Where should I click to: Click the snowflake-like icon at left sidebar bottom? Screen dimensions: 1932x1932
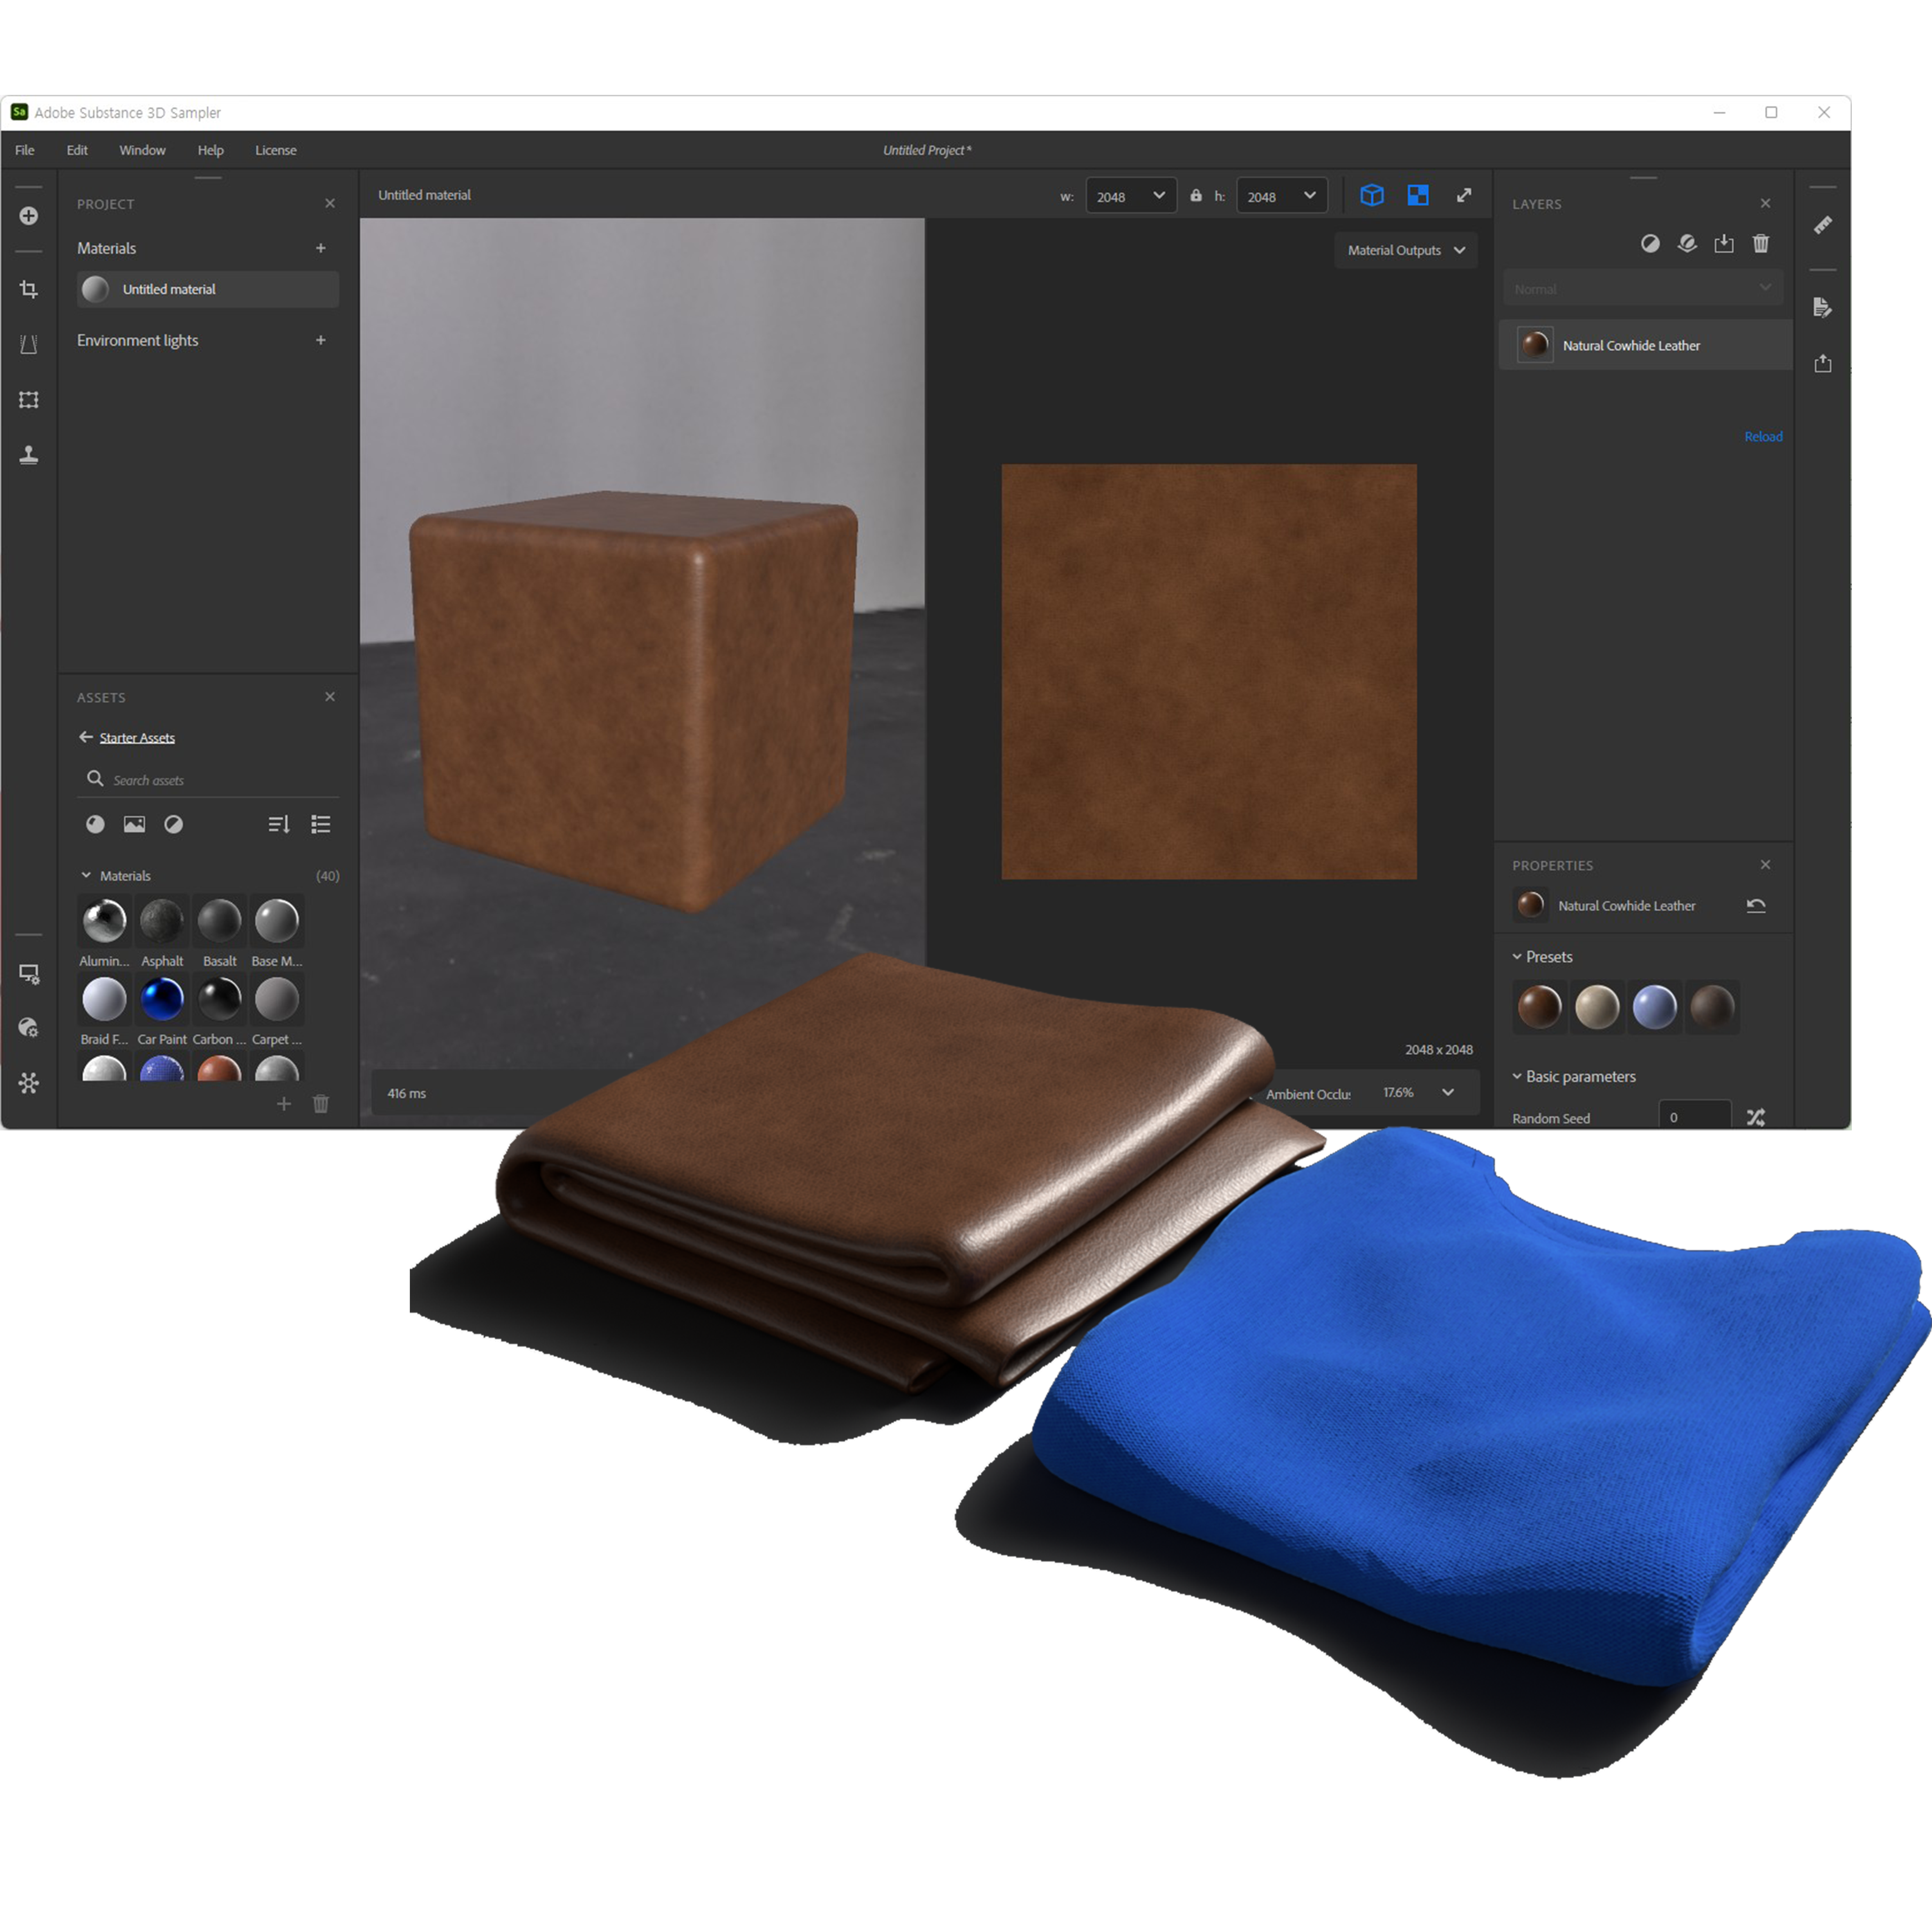click(29, 1083)
